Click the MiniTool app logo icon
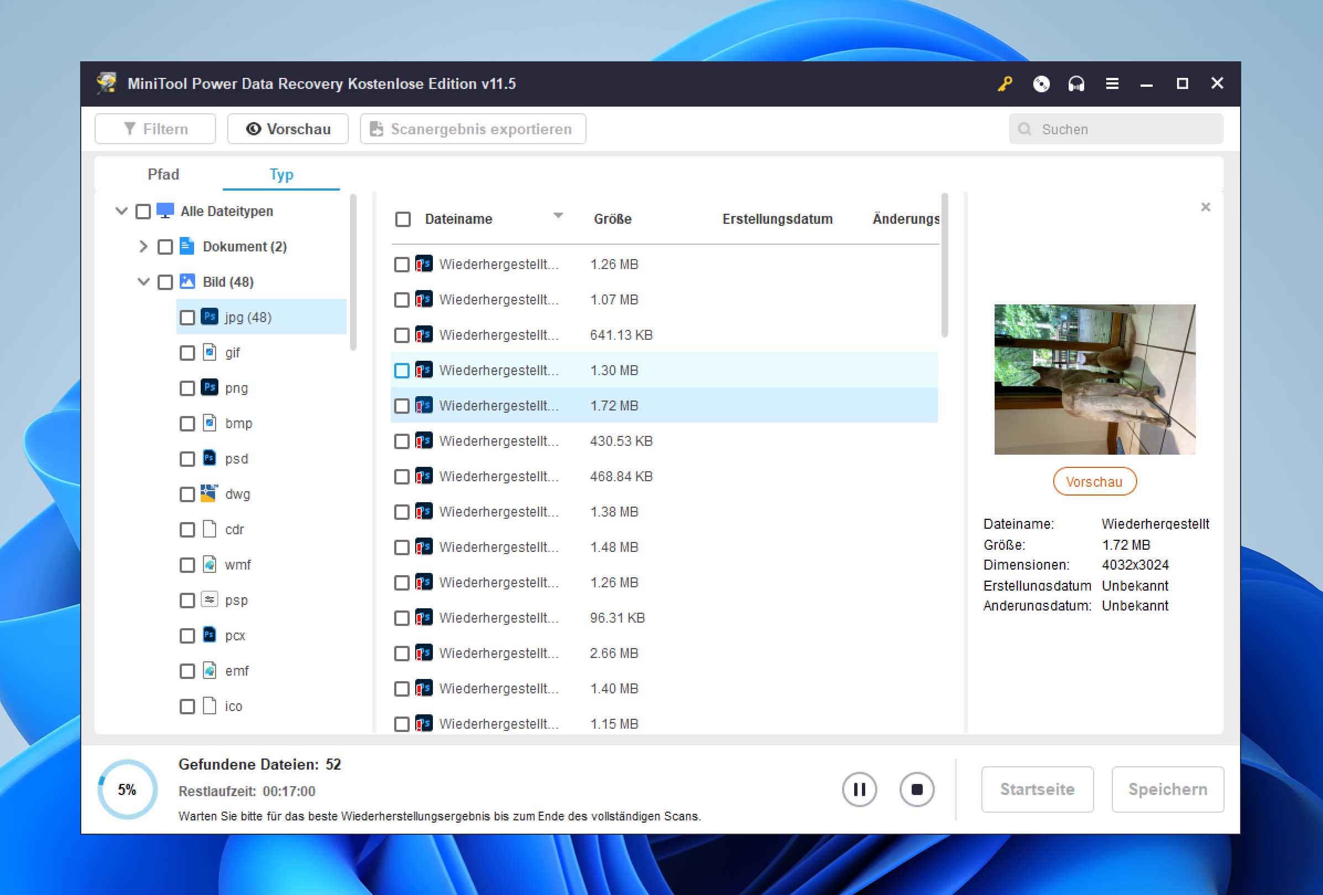The image size is (1323, 895). [x=107, y=83]
